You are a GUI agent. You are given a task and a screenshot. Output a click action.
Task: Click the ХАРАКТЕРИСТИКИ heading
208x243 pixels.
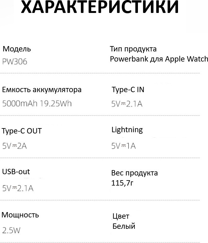point(100,9)
